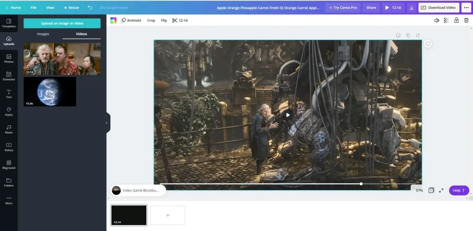Open the Resize option
The width and height of the screenshot is (473, 231).
pyautogui.click(x=72, y=7)
